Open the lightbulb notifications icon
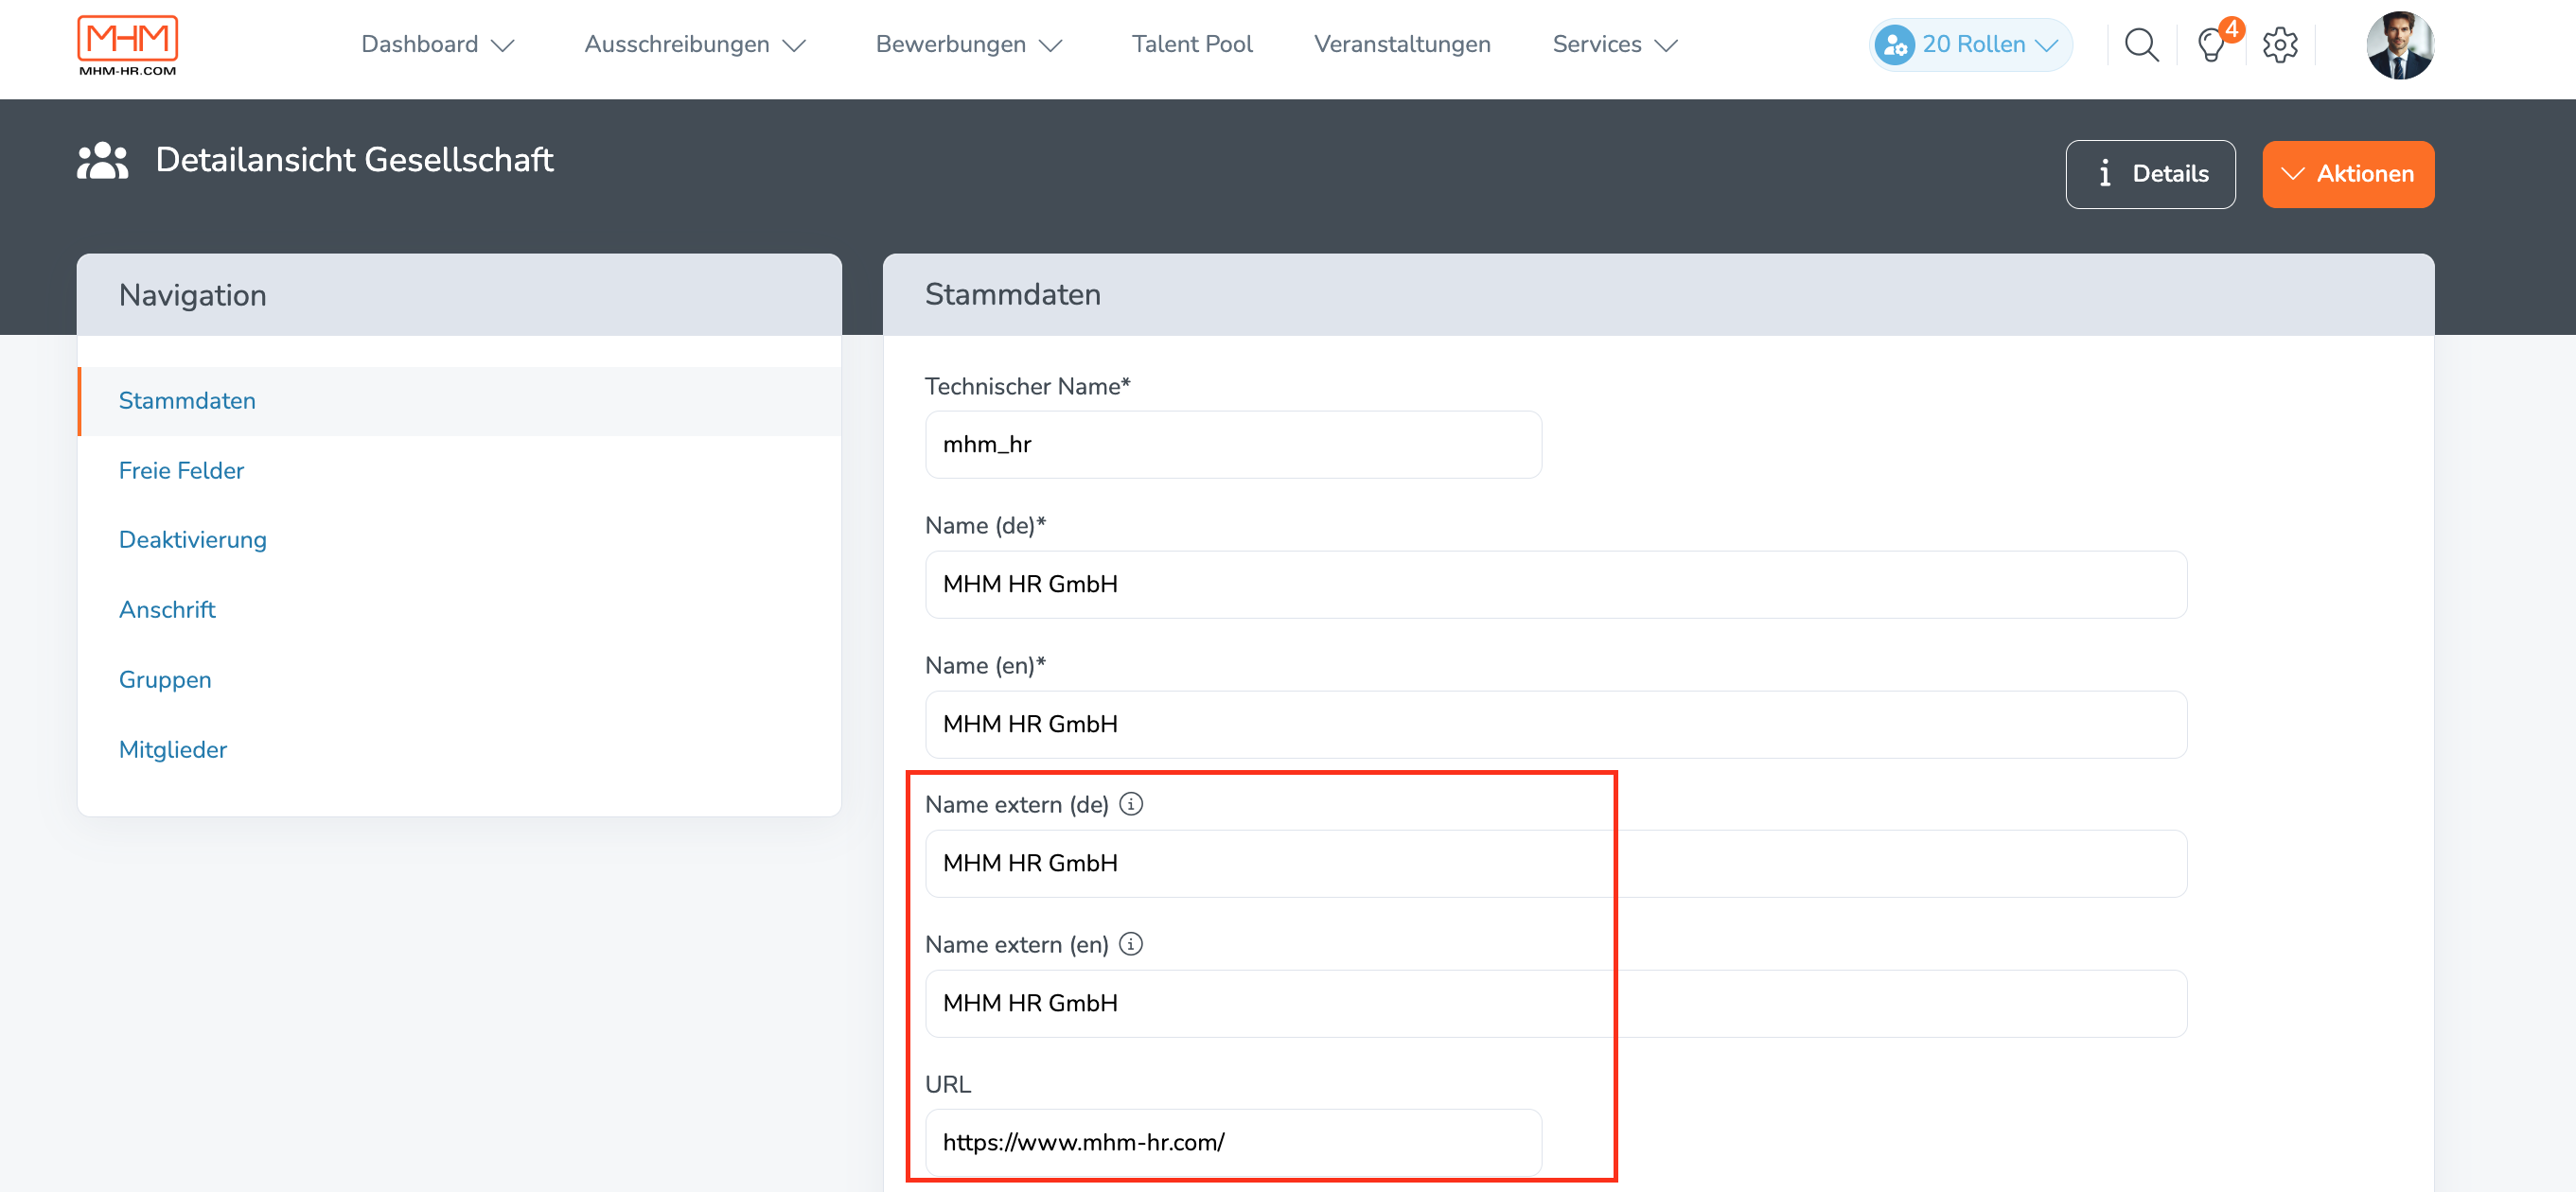The width and height of the screenshot is (2576, 1192). click(x=2211, y=45)
